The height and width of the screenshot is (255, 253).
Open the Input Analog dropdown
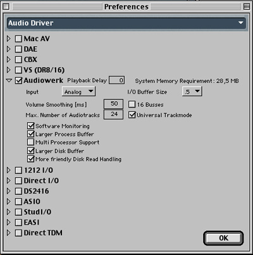point(78,92)
